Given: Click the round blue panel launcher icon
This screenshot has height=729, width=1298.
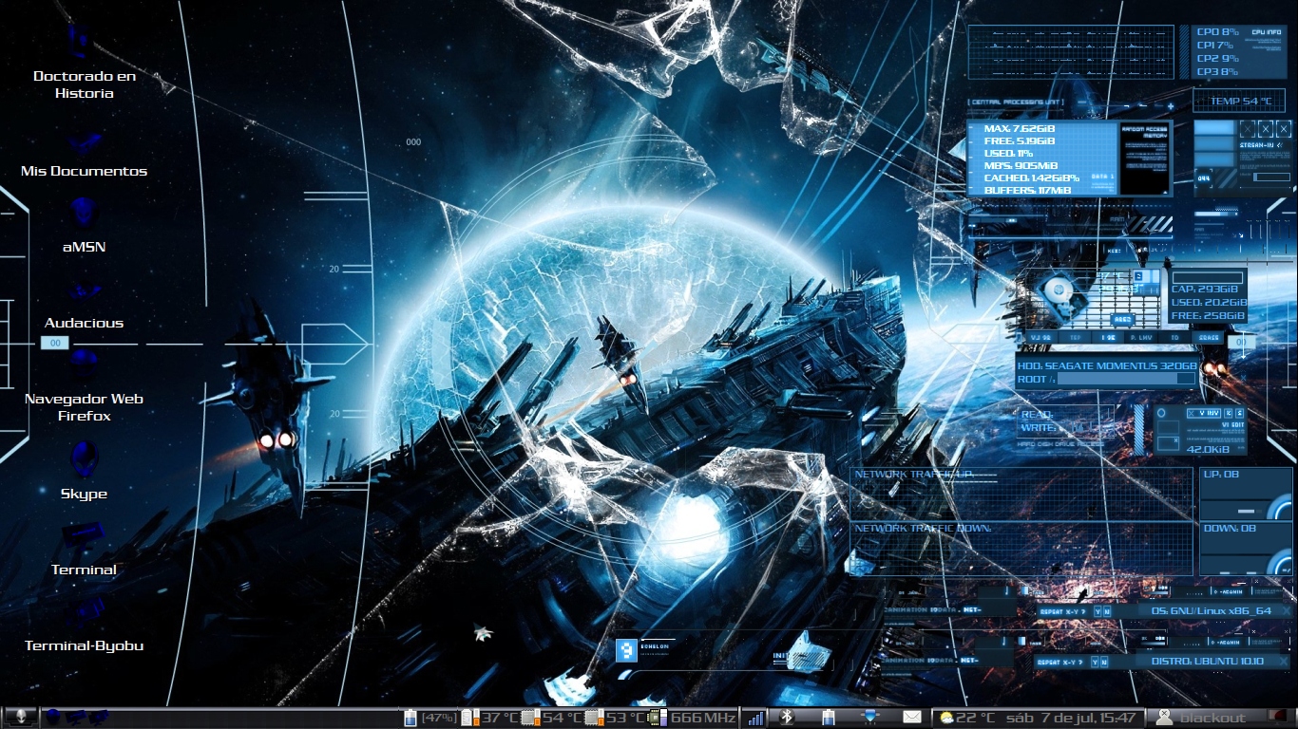Looking at the screenshot, I should pyautogui.click(x=53, y=718).
